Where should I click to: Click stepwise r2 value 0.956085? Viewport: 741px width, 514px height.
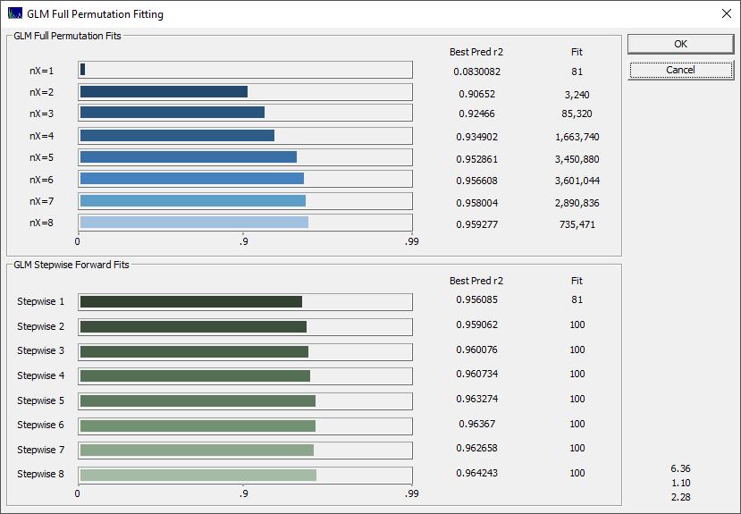[x=476, y=299]
